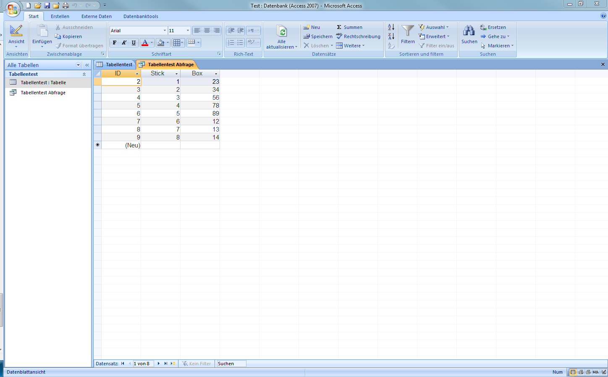Click the Summen sigma icon
The width and height of the screenshot is (608, 377).
[x=339, y=27]
